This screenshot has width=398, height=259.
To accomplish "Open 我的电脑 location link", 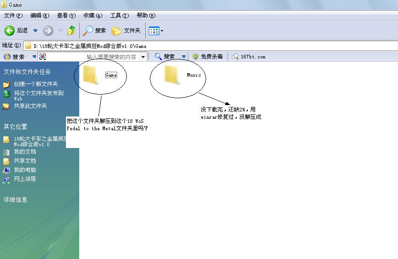I will 25,170.
